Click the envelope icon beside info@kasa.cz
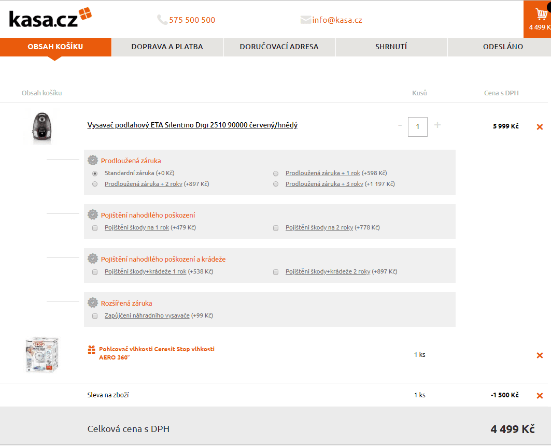Viewport: 551px width, 446px height. pyautogui.click(x=305, y=20)
